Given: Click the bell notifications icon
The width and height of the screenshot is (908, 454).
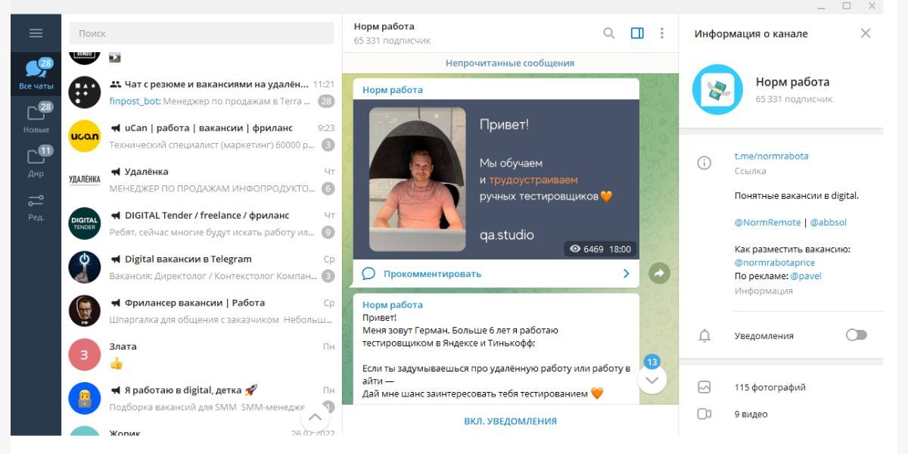Looking at the screenshot, I should click(704, 335).
